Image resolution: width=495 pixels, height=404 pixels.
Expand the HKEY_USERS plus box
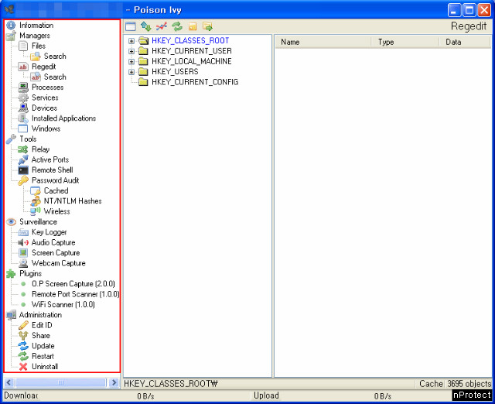click(131, 72)
